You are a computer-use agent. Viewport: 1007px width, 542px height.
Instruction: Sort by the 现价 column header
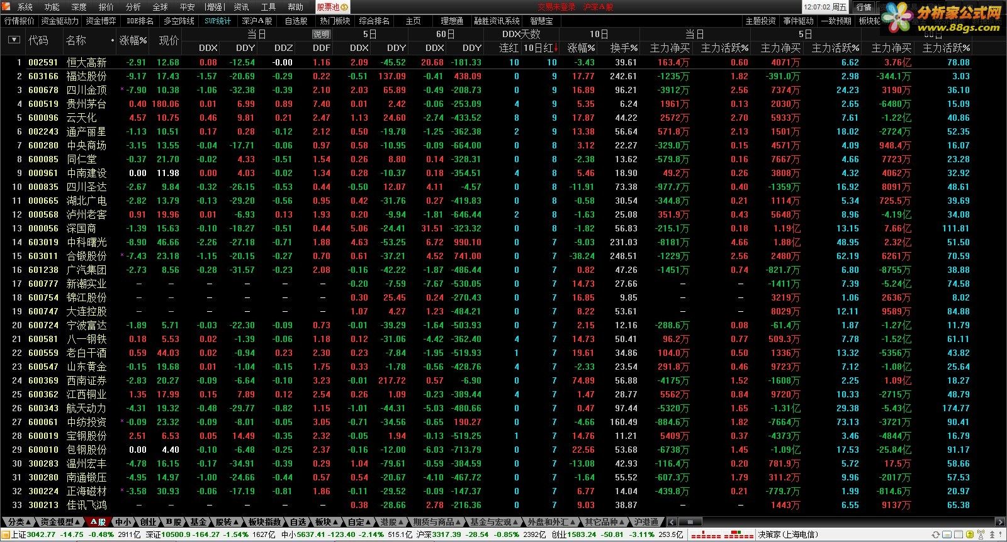click(169, 40)
